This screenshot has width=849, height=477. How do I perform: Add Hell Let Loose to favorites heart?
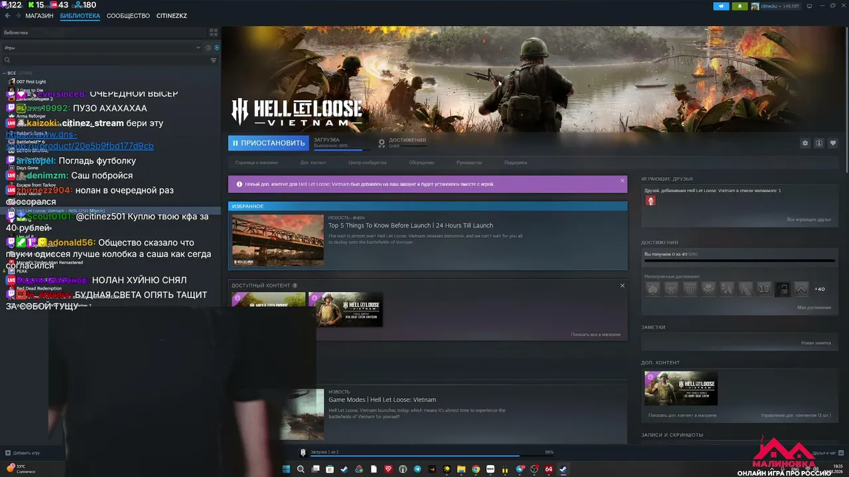click(x=833, y=143)
